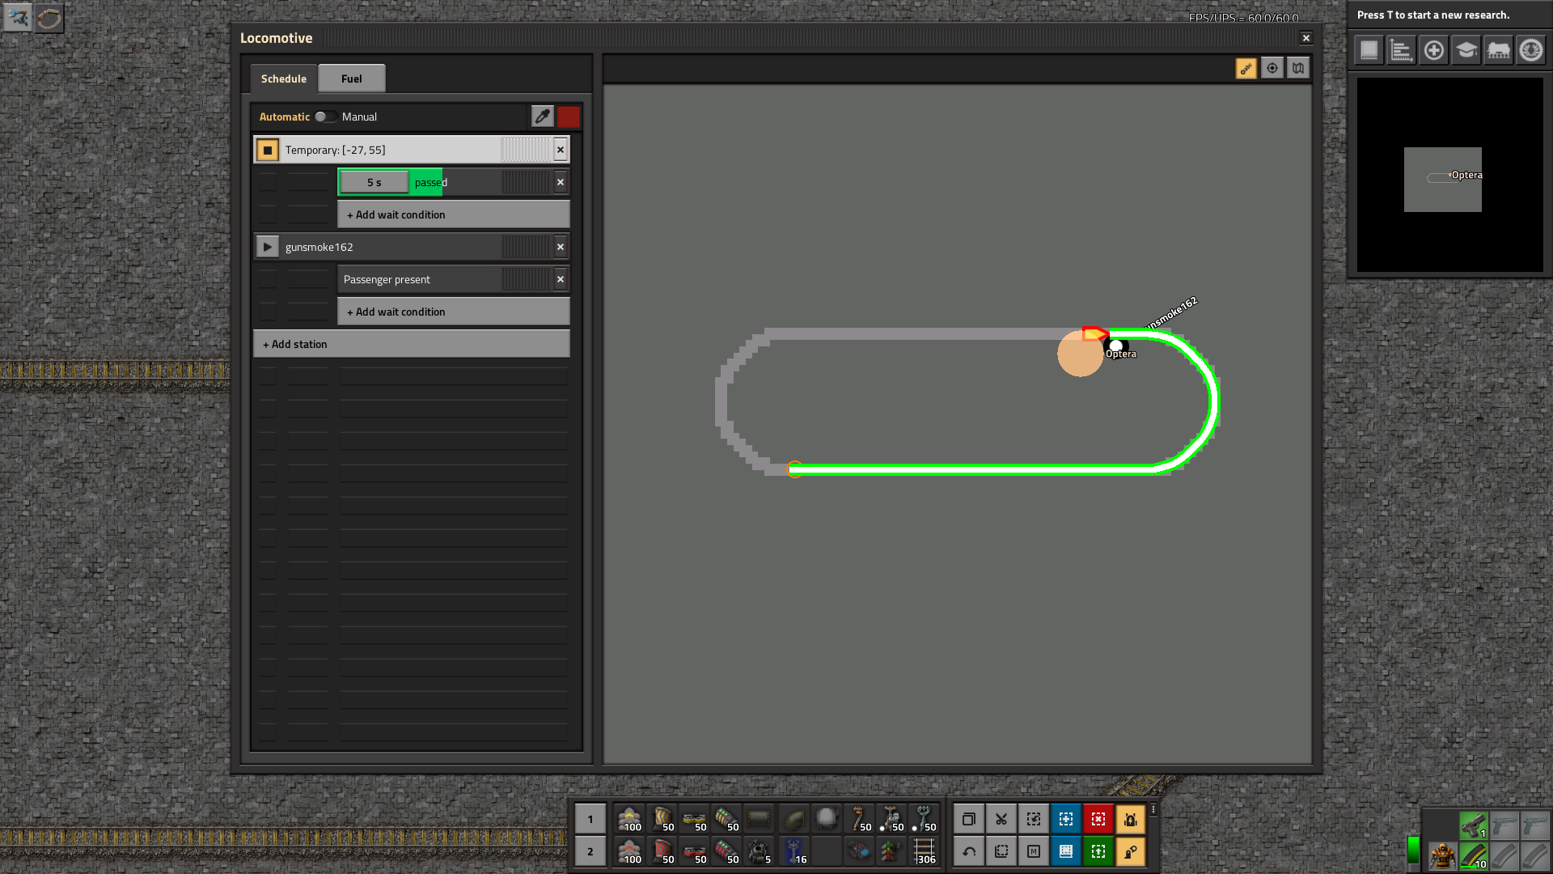Toggle exoskeleton shortcut button

point(1131,851)
